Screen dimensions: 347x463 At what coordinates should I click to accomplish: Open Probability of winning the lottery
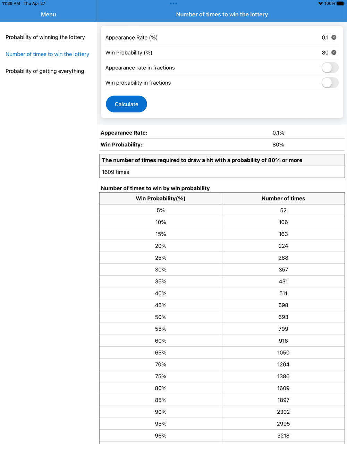coord(45,37)
